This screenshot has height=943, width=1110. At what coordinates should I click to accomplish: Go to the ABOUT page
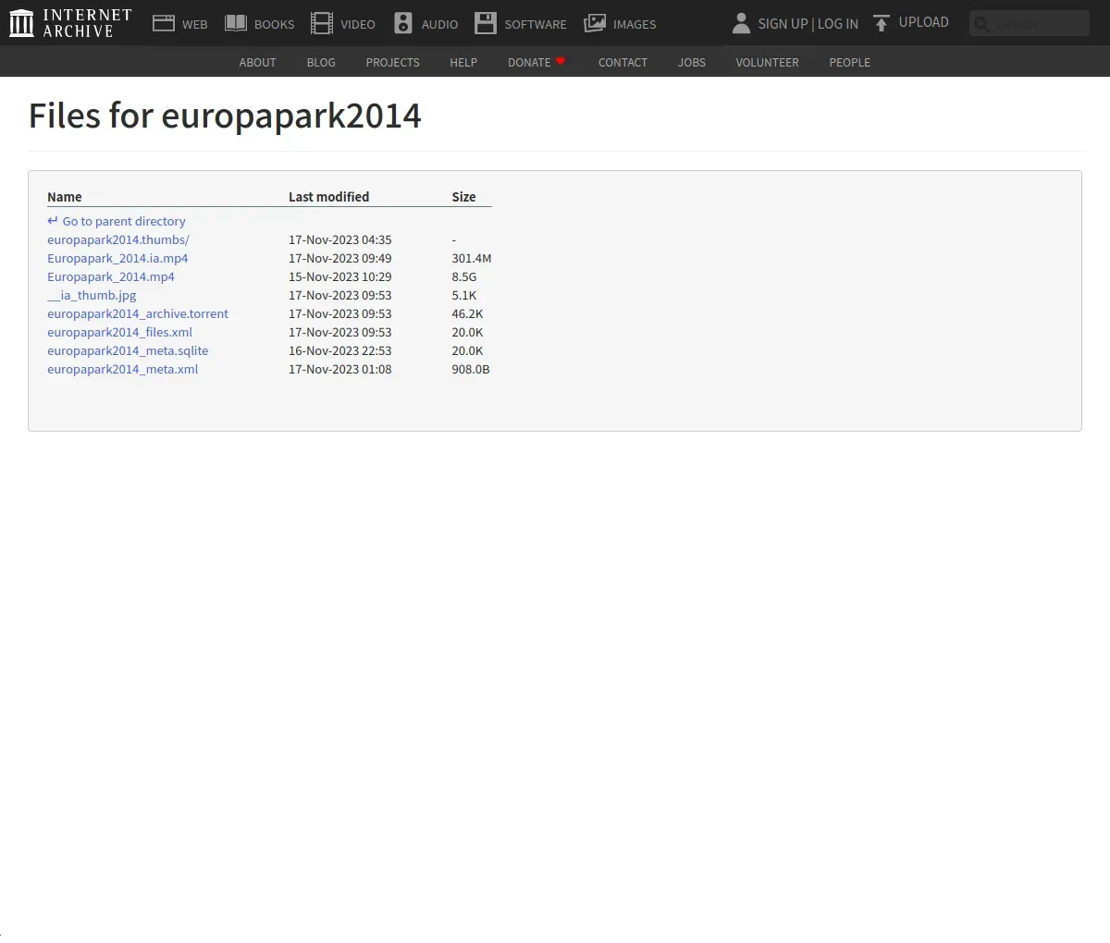[257, 63]
